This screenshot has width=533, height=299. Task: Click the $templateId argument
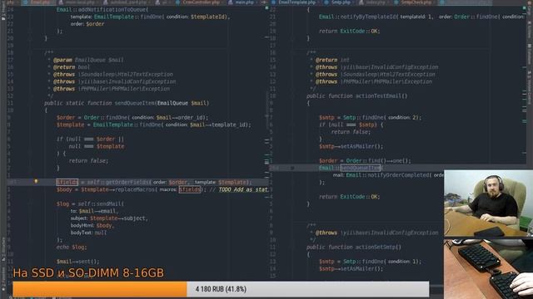(208, 17)
